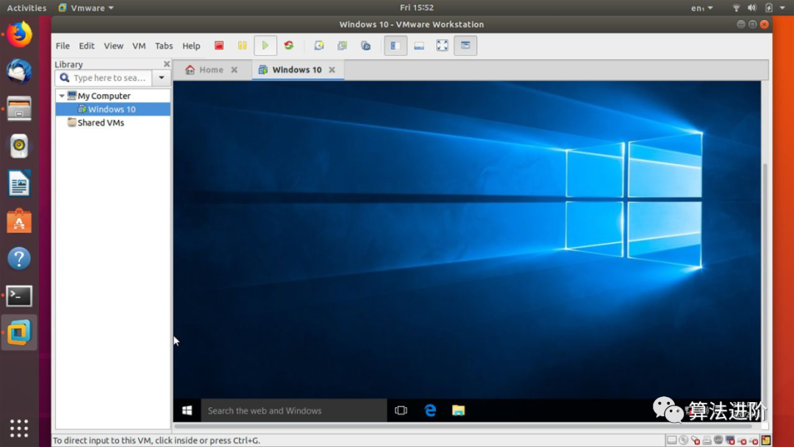
Task: Open the en input source dropdown
Action: pos(702,7)
